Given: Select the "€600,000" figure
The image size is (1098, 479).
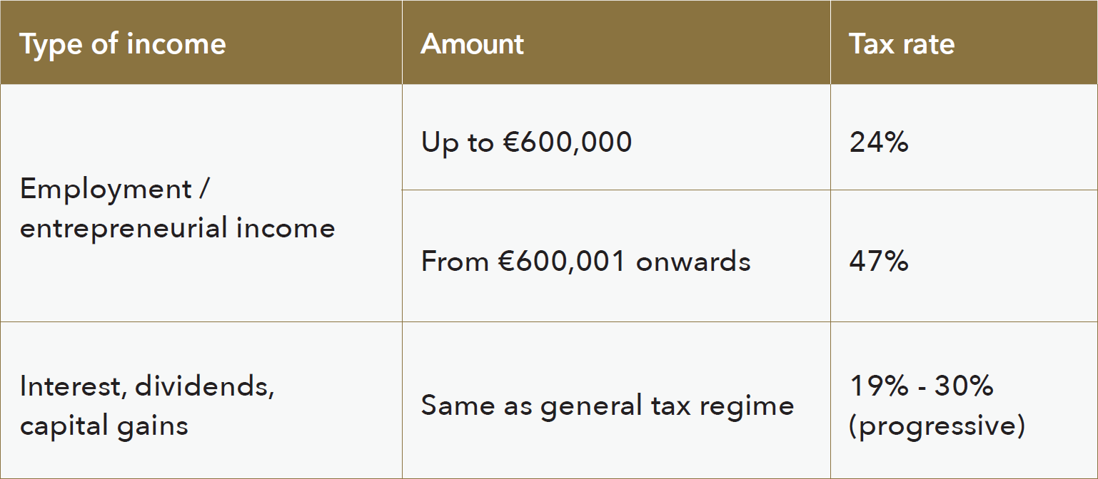Looking at the screenshot, I should pyautogui.click(x=565, y=143).
